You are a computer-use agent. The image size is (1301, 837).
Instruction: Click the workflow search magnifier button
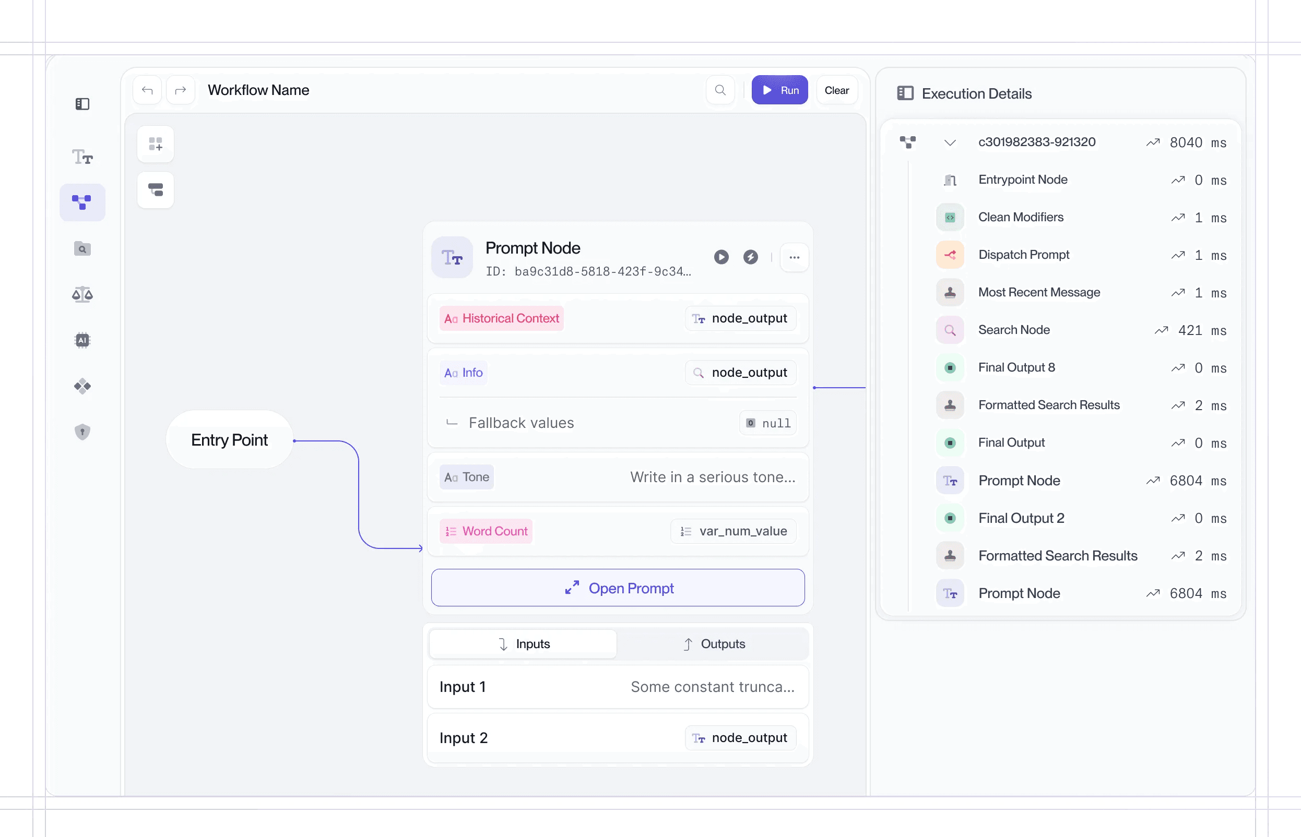click(720, 90)
